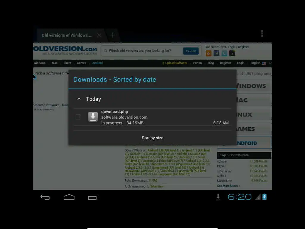This screenshot has width=305, height=229.
Task: Click the plus share icon
Action: coord(232,53)
